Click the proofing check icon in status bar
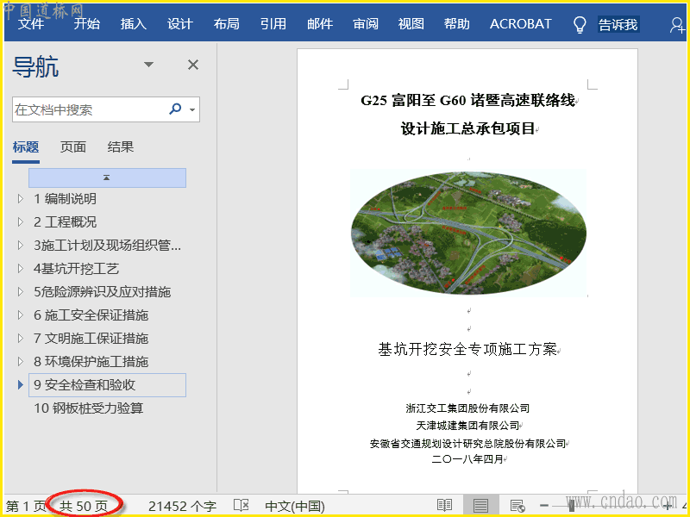 pyautogui.click(x=242, y=505)
